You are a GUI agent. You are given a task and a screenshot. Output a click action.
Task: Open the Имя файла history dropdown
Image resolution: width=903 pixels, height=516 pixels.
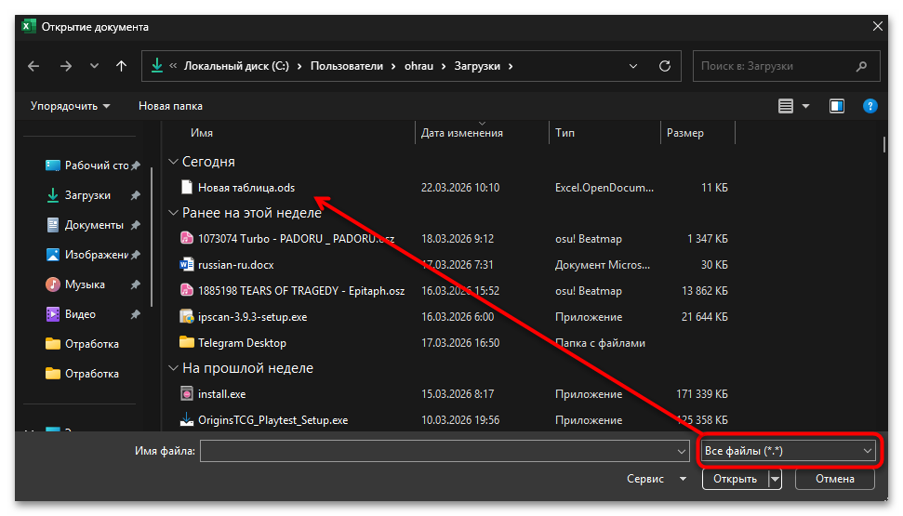coord(682,451)
